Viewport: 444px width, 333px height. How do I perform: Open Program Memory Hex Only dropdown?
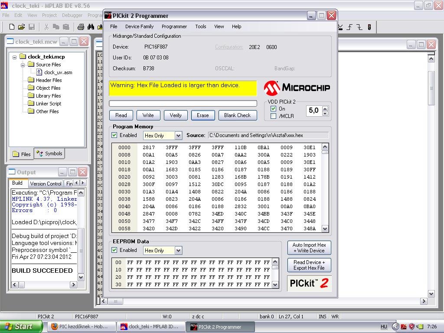coord(178,135)
